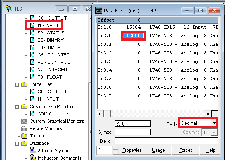The height and width of the screenshot is (160, 225).
Task: Click the Desc input field
Action: click(166, 141)
